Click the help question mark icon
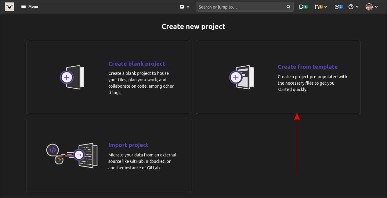 351,6
